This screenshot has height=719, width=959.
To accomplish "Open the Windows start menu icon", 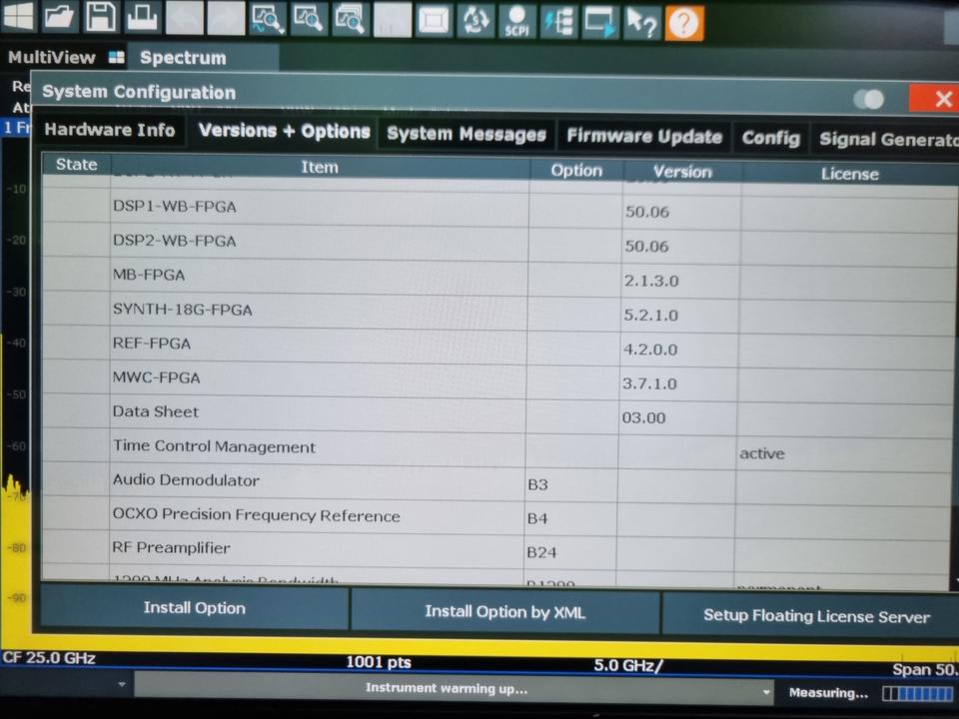I will click(x=18, y=16).
